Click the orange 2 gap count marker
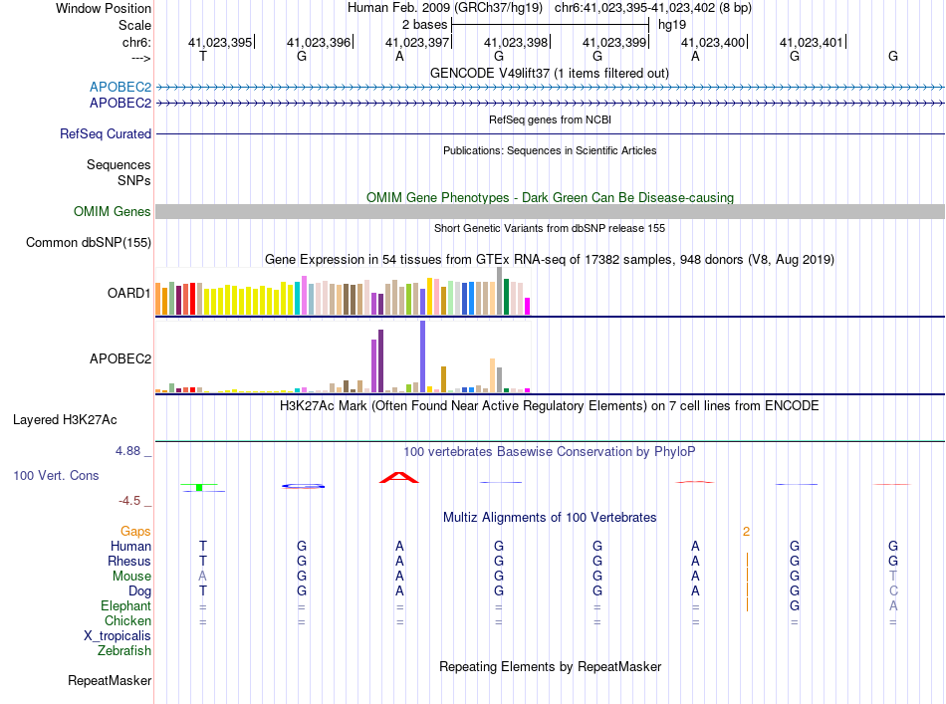The width and height of the screenshot is (946, 704). pos(746,532)
